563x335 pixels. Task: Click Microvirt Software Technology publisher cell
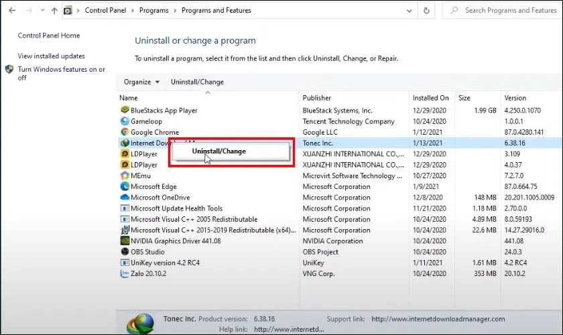(x=353, y=176)
